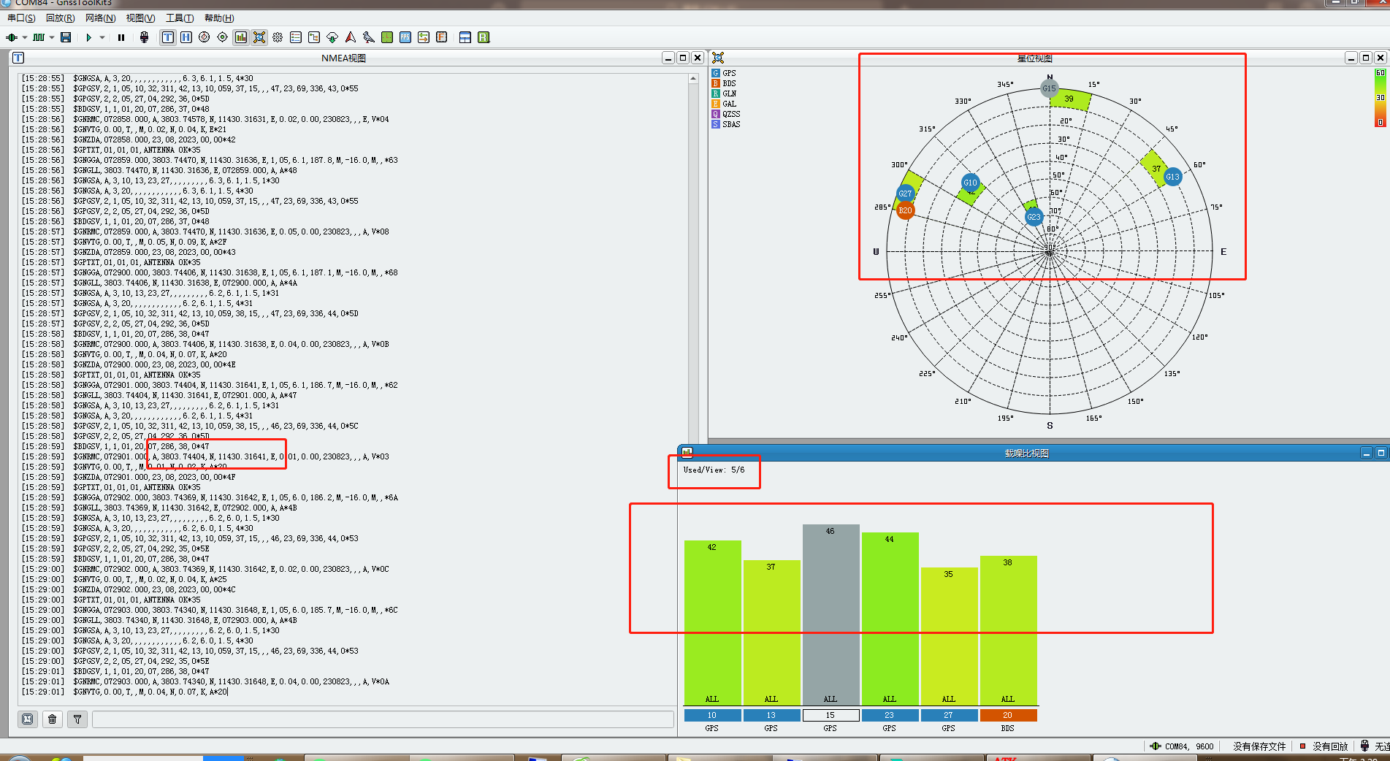Click satellite 23 GPS number label
1390x761 pixels.
click(890, 715)
